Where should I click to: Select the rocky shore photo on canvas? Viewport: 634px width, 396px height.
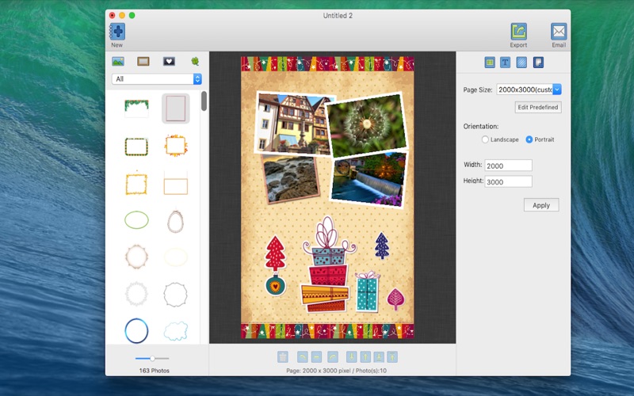pyautogui.click(x=291, y=179)
